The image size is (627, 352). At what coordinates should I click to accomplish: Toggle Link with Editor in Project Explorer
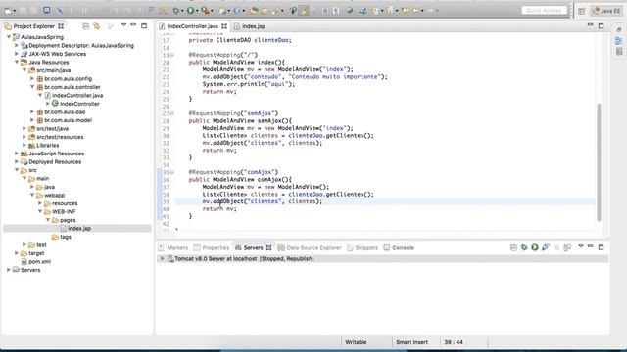click(97, 26)
